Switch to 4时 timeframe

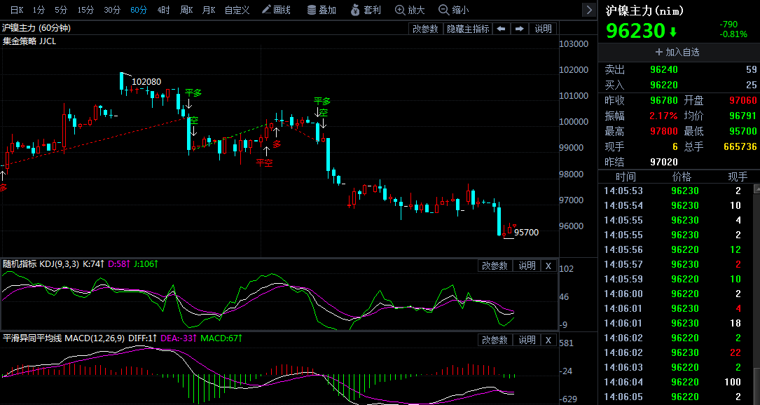(163, 10)
